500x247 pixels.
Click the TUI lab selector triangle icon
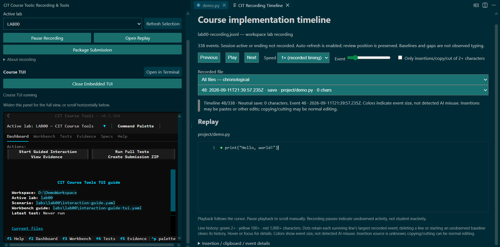click(105, 126)
